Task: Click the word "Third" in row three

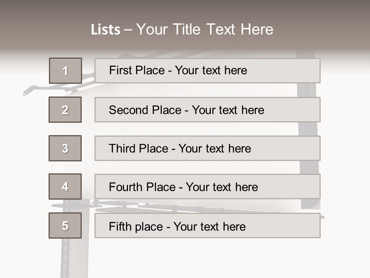Action: click(x=122, y=149)
